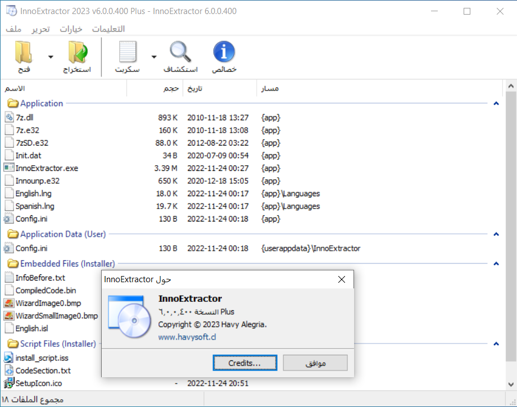
Task: Click the InnoExtractor app icon in title bar
Action: (x=11, y=11)
